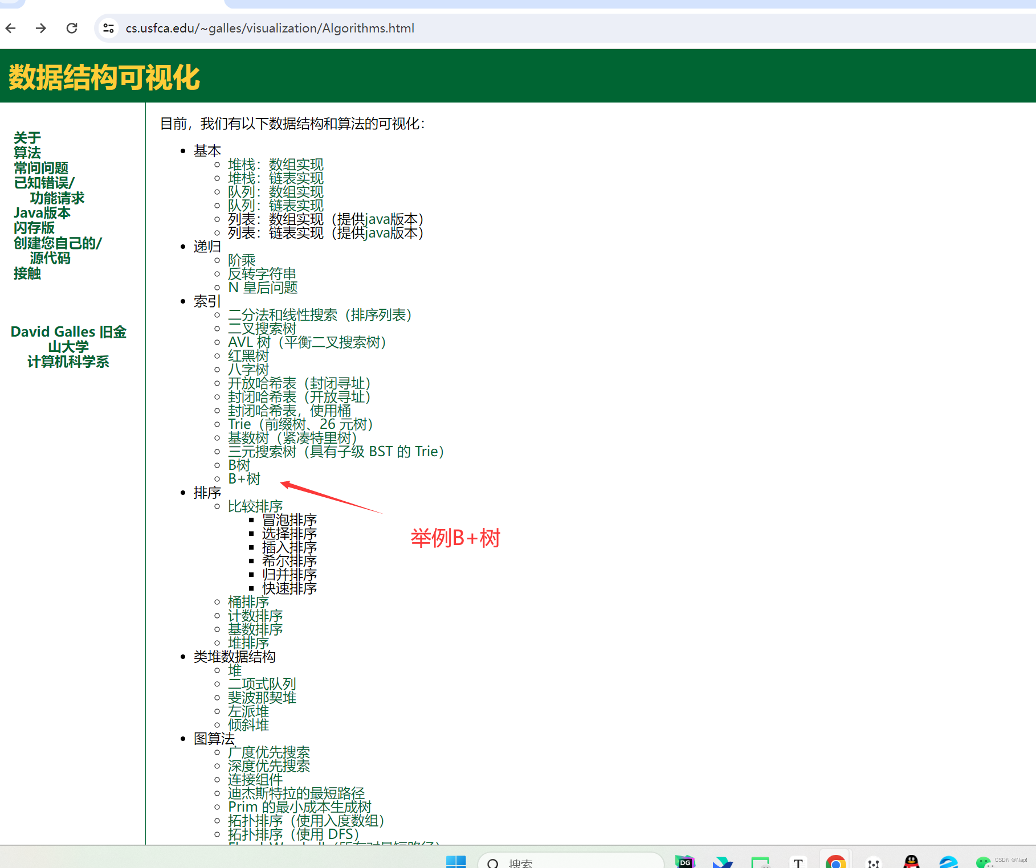The image size is (1036, 868).
Task: Open 斐波那契堆 link
Action: 262,698
